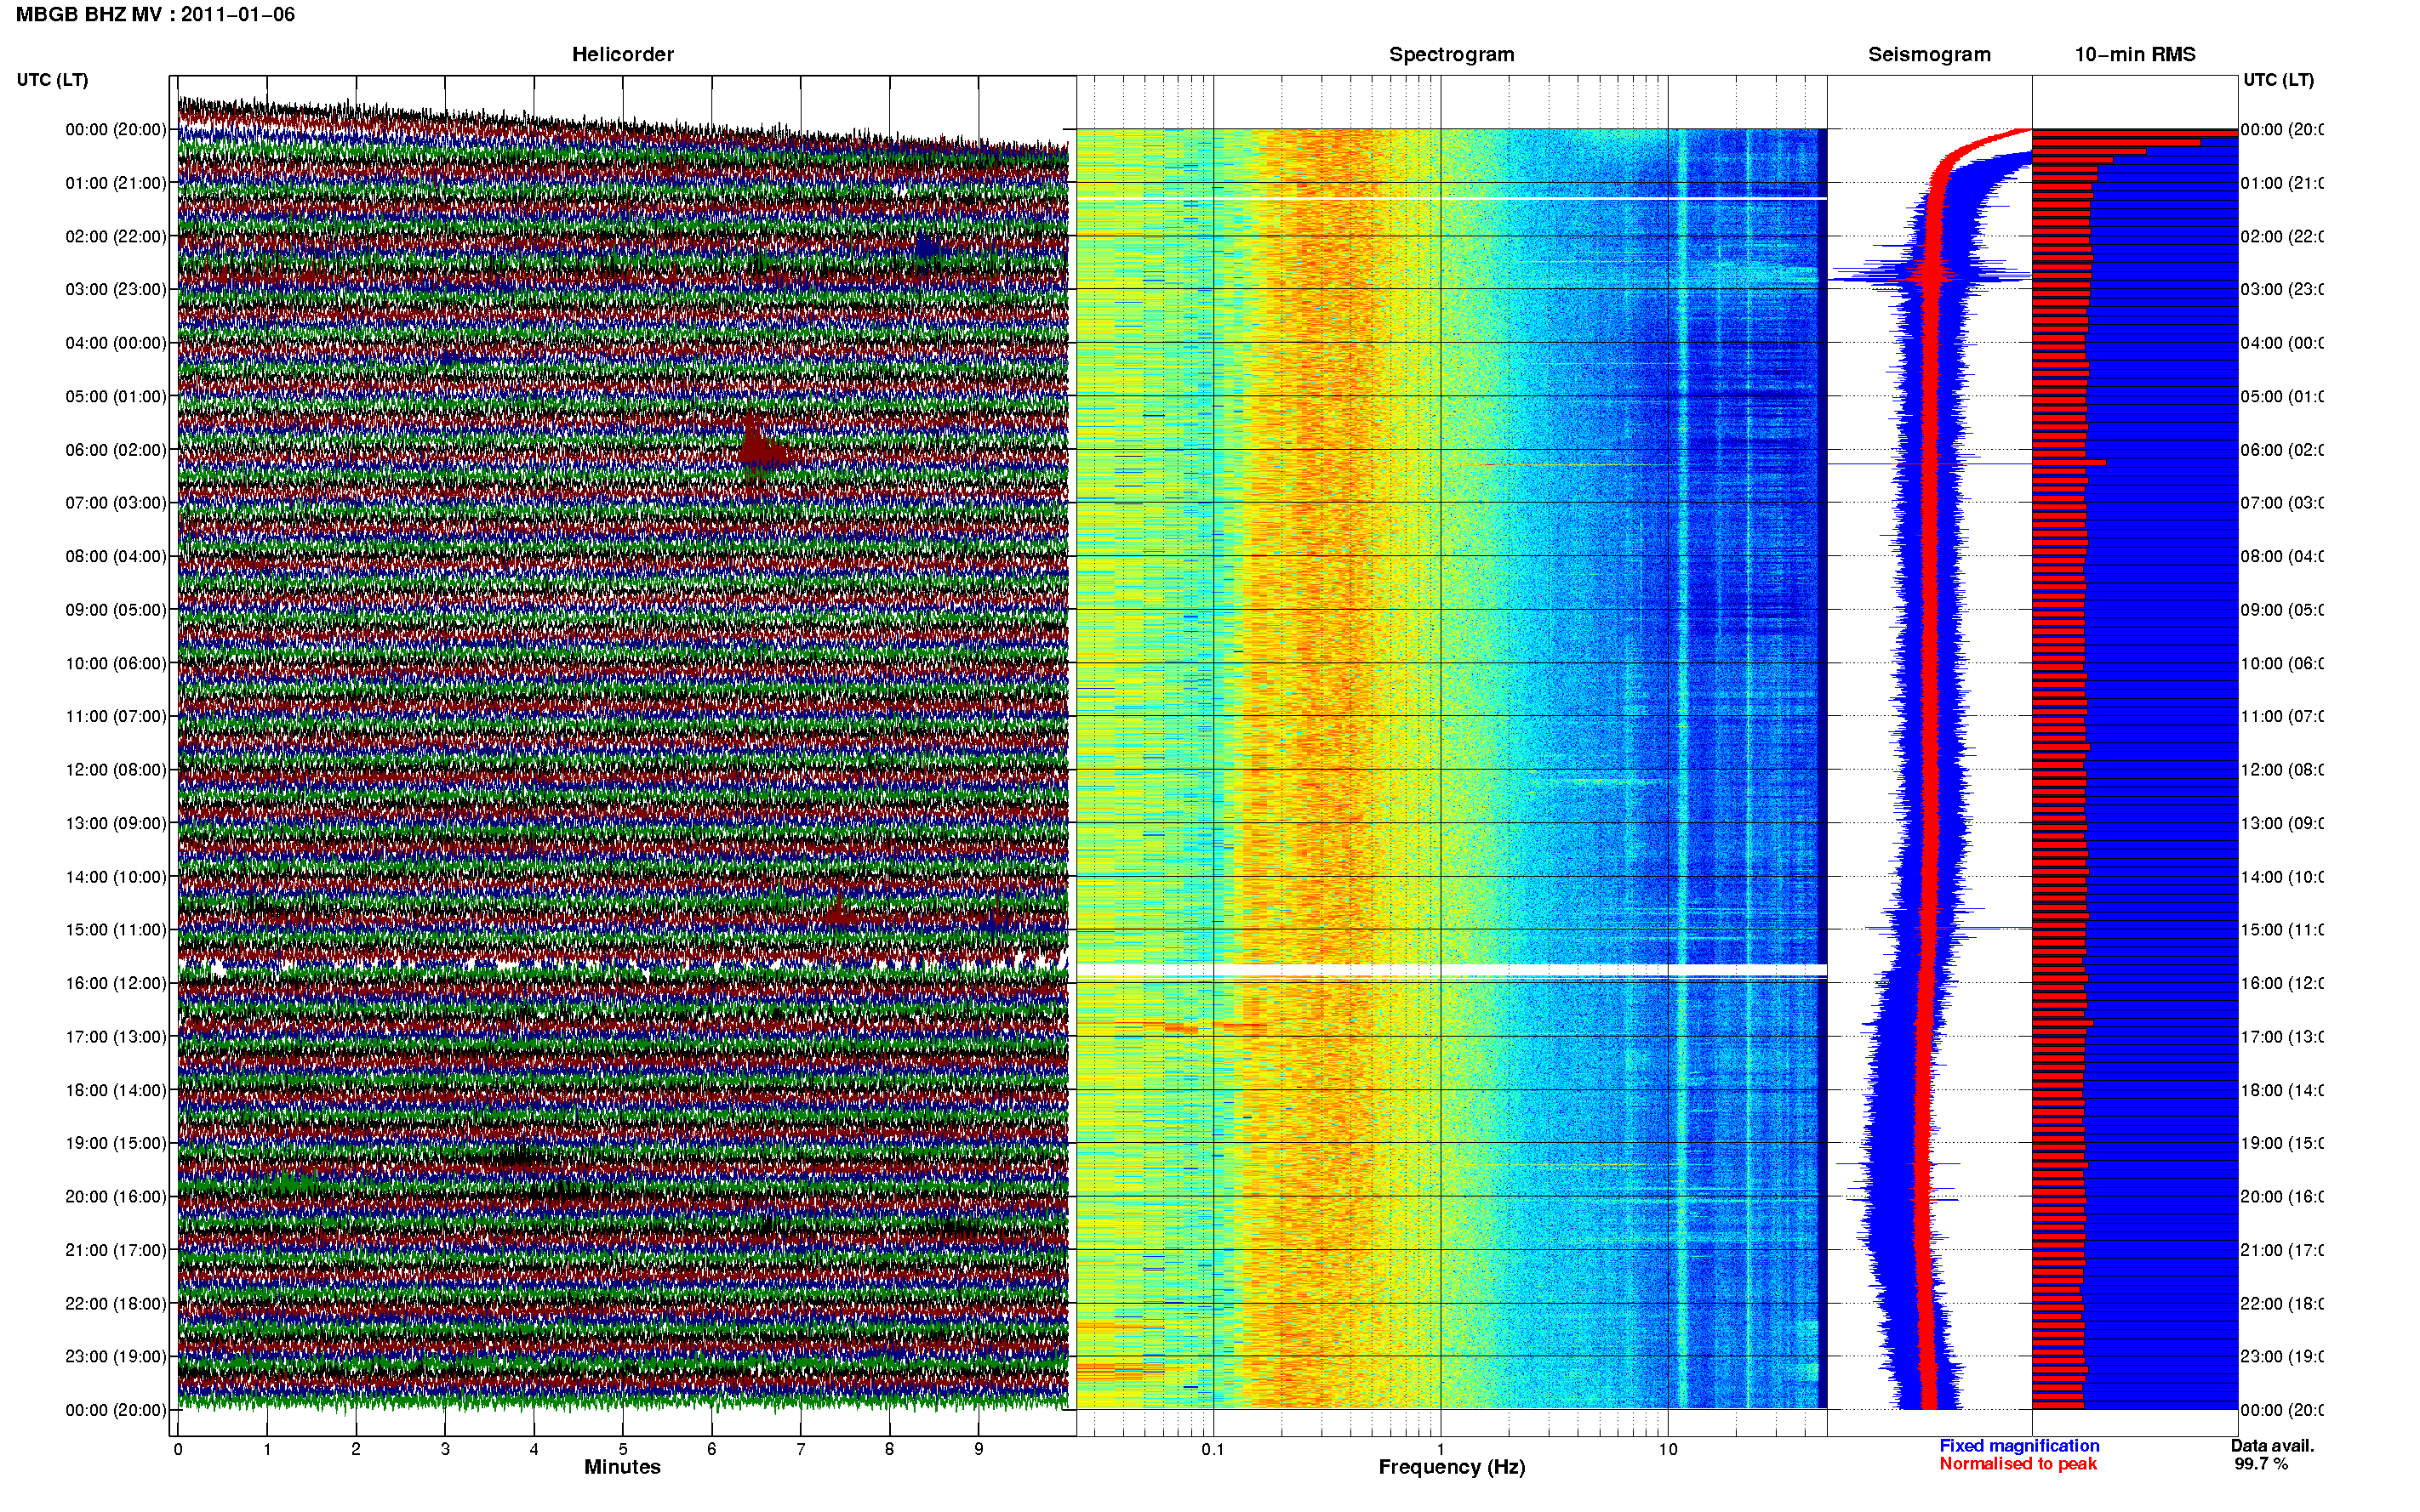The image size is (2420, 1512).
Task: Select the 10-min RMS heading
Action: coord(2134,54)
